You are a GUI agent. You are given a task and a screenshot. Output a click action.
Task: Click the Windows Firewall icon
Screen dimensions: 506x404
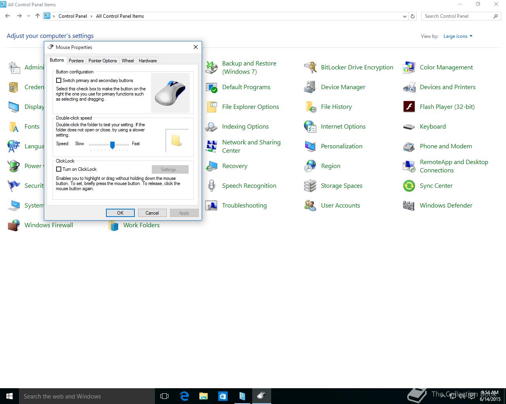[14, 225]
